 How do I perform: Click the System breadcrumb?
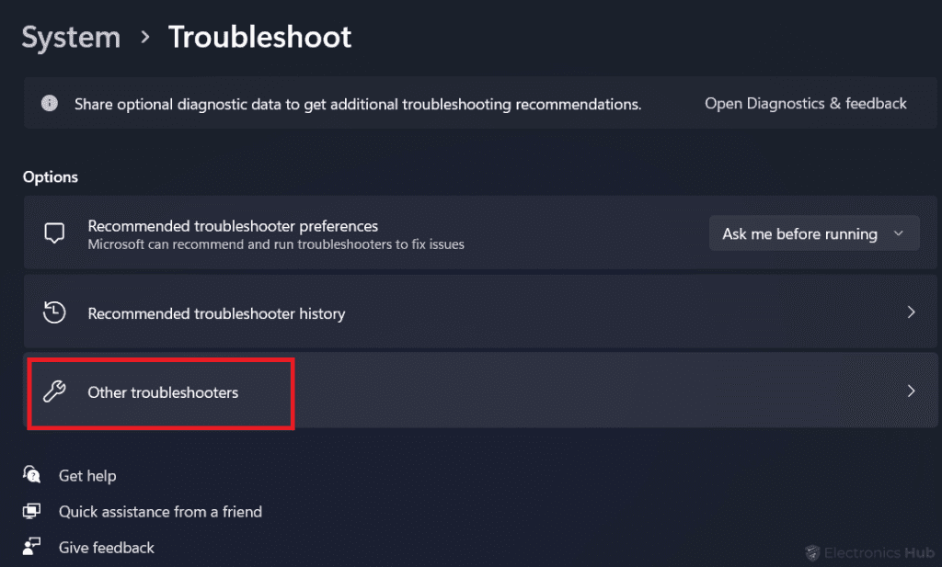70,37
